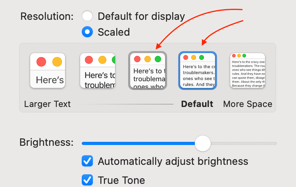Click the "True Tone" text label

click(121, 180)
